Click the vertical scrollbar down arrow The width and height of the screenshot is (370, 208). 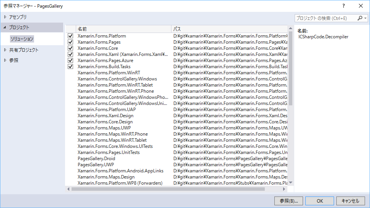point(290,183)
